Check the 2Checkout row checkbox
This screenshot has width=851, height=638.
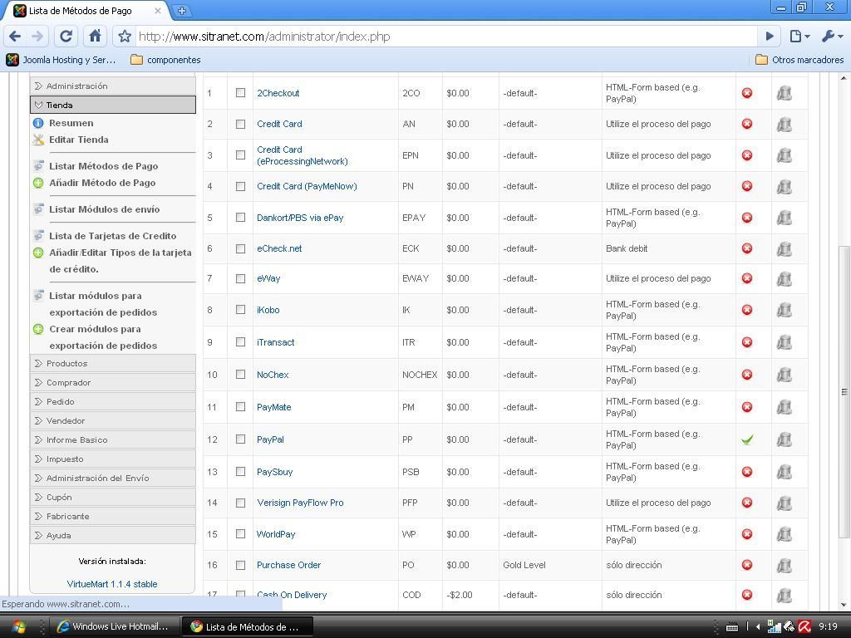[x=240, y=93]
